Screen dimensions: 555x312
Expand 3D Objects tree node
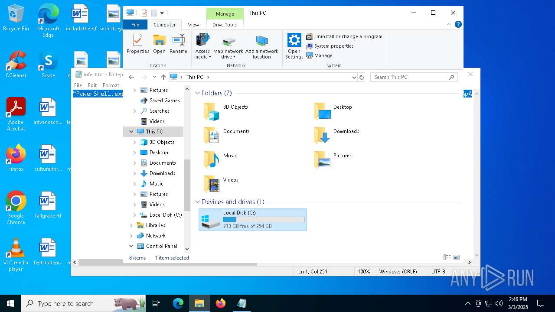(x=135, y=142)
